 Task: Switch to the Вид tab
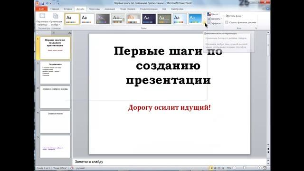[x=164, y=9]
